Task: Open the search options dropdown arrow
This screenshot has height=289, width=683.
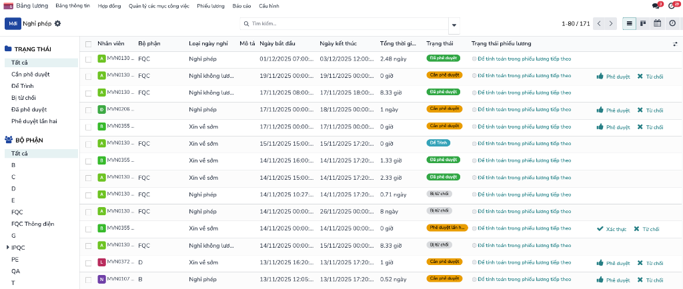Action: (454, 25)
